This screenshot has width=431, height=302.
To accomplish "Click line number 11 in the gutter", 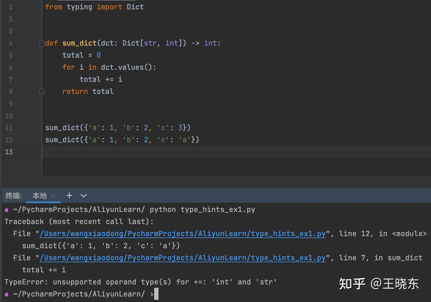I will [x=9, y=128].
